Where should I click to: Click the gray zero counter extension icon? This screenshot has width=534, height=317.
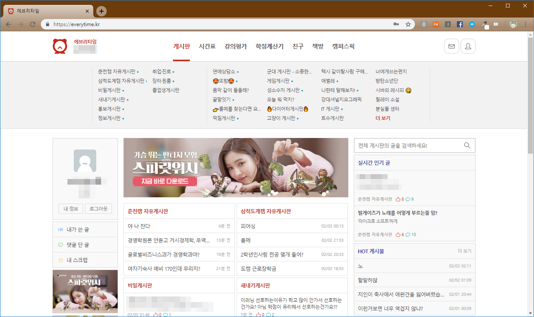tap(424, 24)
